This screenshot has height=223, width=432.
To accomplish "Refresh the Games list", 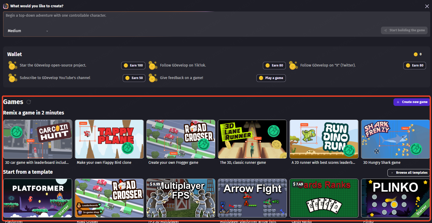I will click(x=29, y=102).
